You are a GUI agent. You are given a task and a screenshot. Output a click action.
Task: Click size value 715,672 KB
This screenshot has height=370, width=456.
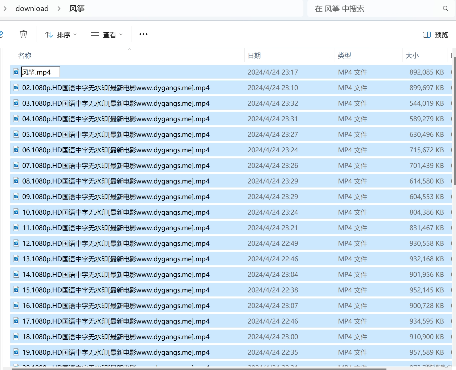pyautogui.click(x=427, y=150)
